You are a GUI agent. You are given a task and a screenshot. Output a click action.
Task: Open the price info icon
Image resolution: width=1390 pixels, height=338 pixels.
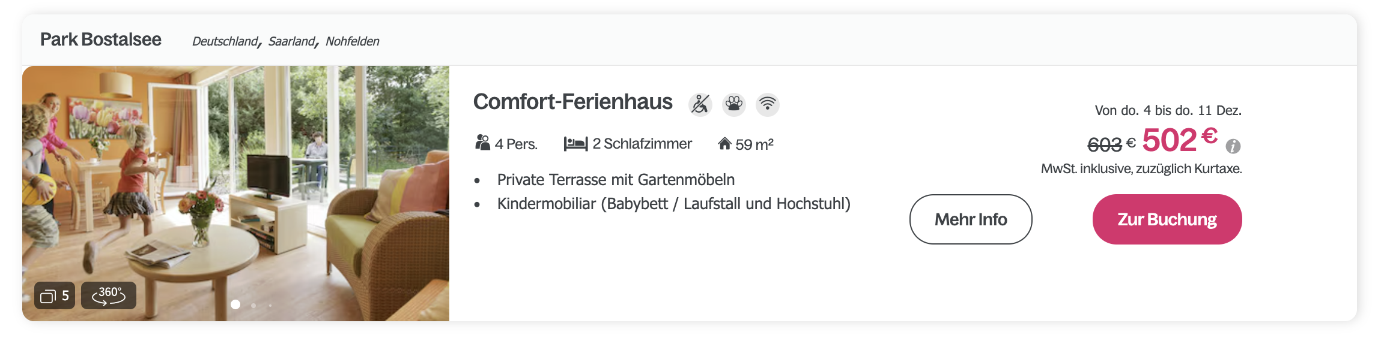[1233, 146]
